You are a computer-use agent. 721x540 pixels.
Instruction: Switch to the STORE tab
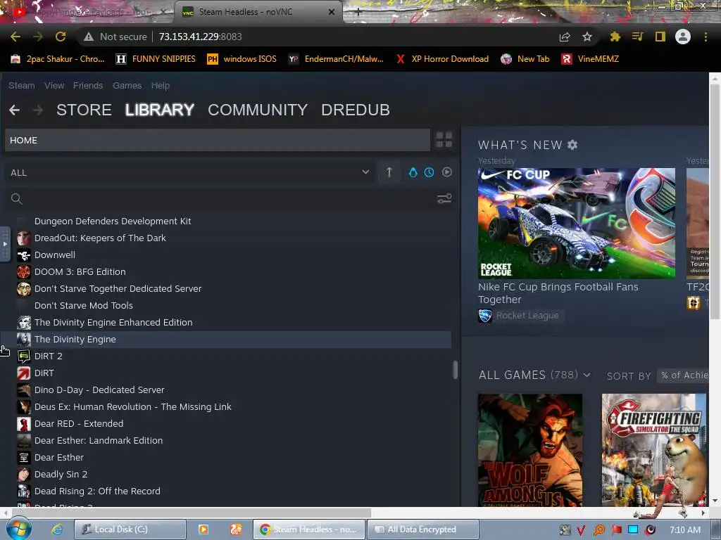pos(84,110)
